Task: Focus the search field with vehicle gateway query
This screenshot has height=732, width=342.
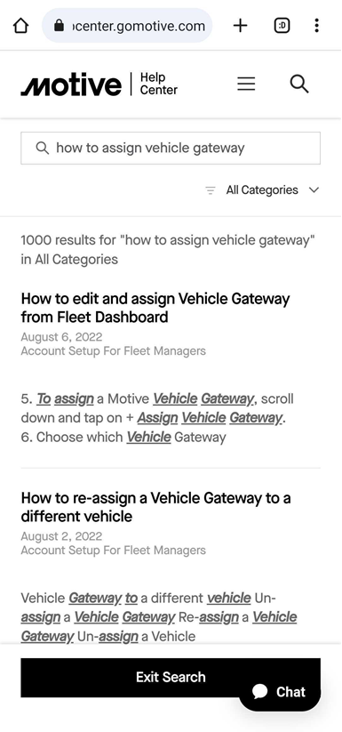Action: (171, 148)
